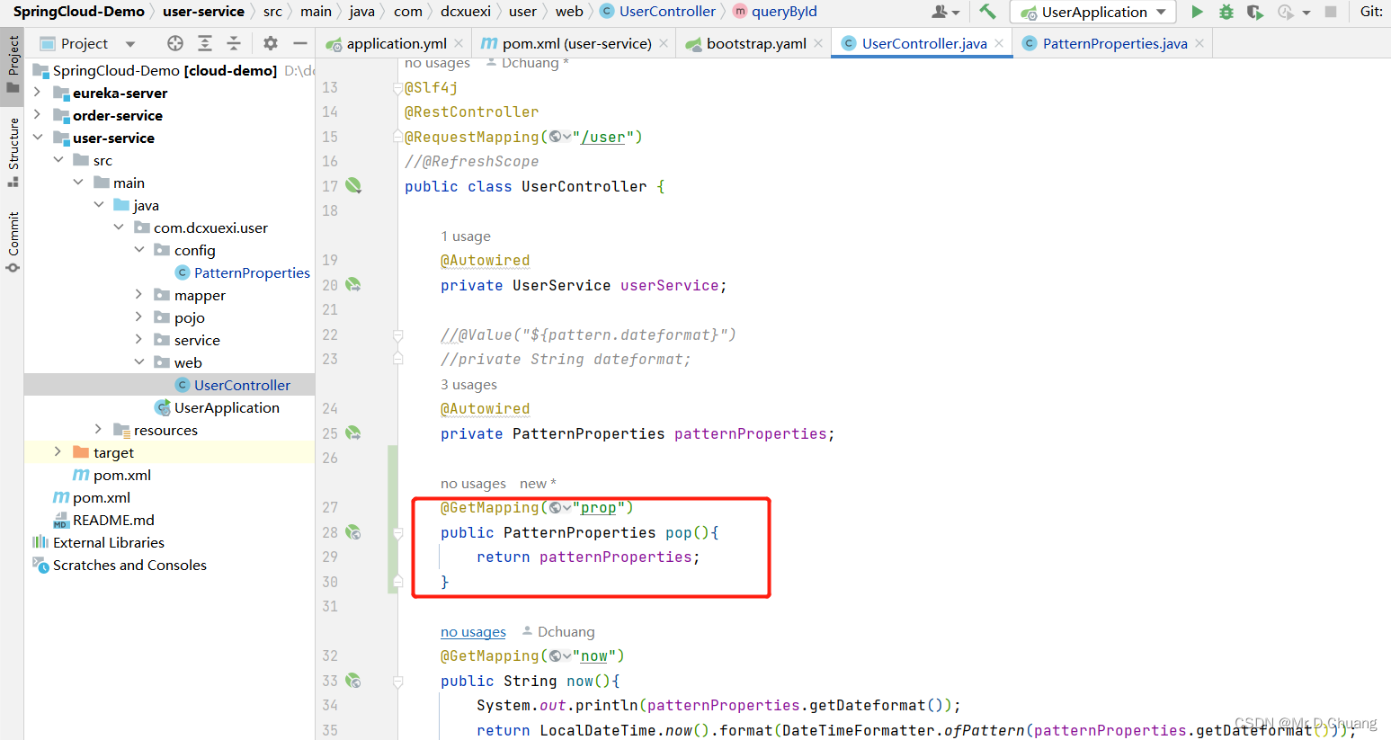Screen dimensions: 1391x740
Task: Close the PatternProperties.java tab
Action: point(1199,43)
